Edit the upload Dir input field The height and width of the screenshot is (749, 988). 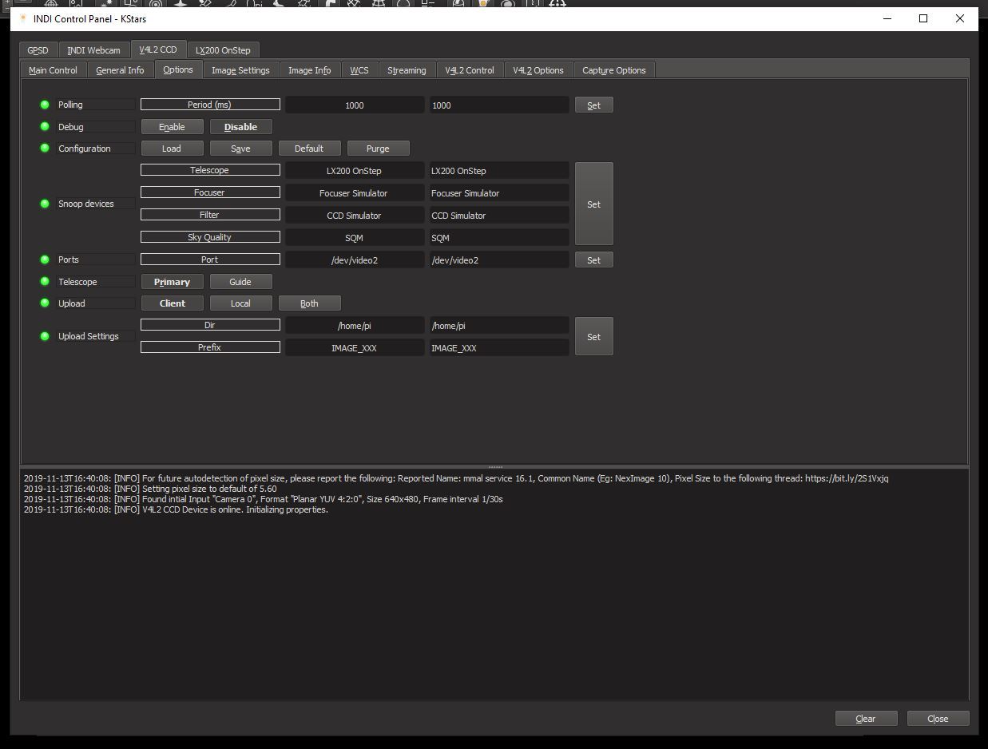click(x=499, y=326)
